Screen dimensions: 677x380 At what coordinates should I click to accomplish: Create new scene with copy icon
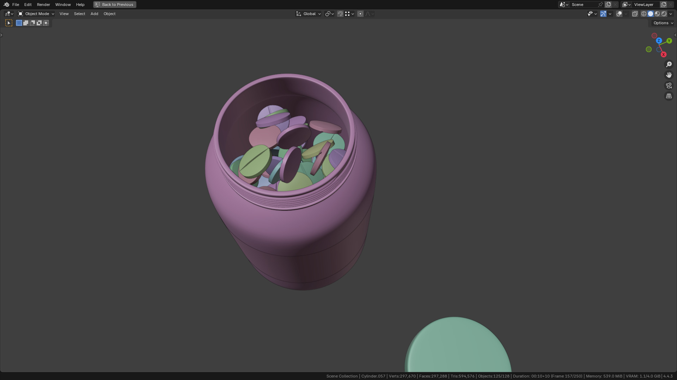click(x=608, y=5)
